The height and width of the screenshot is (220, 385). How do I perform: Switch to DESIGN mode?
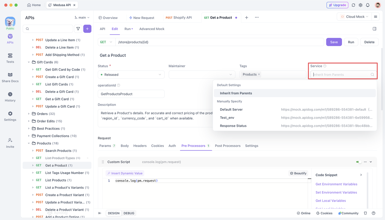pos(114,213)
